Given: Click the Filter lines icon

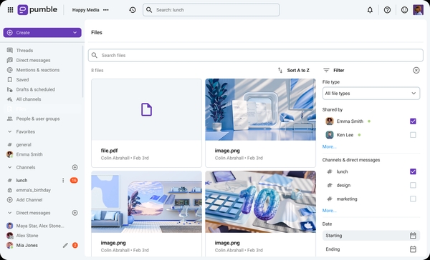Looking at the screenshot, I should [326, 70].
